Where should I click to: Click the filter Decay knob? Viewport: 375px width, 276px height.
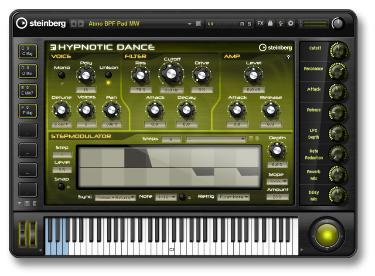coord(186,110)
